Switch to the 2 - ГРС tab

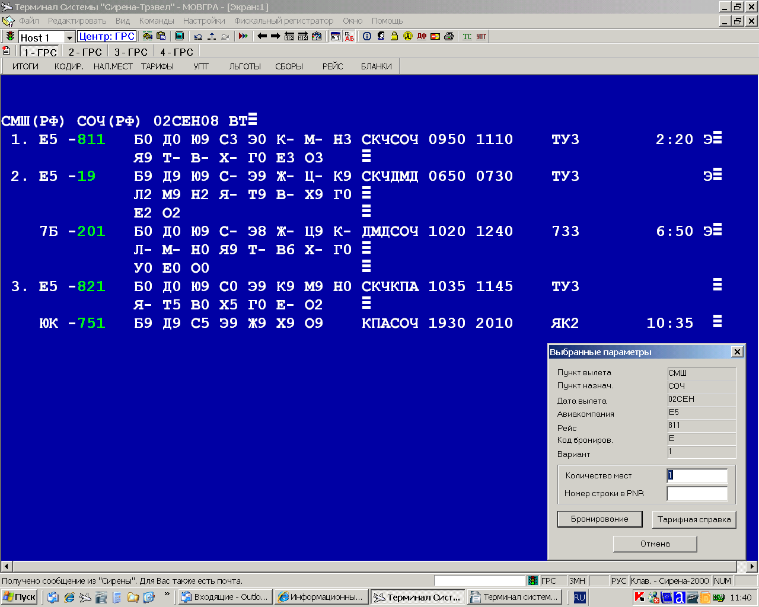tap(85, 52)
